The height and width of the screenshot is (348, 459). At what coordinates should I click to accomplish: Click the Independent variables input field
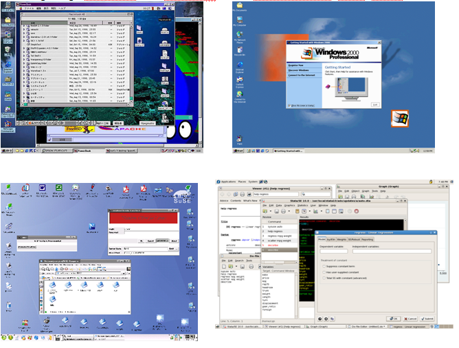pyautogui.click(x=392, y=251)
